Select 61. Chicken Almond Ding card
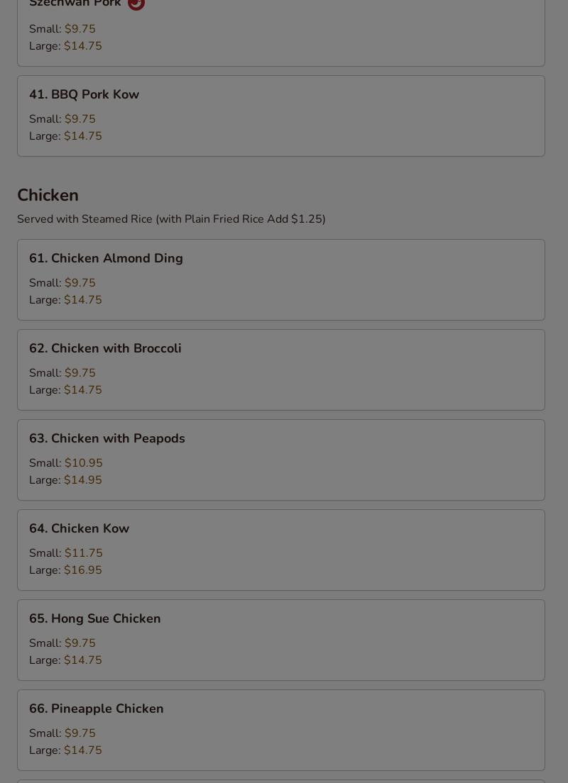568x783 pixels. (x=281, y=279)
